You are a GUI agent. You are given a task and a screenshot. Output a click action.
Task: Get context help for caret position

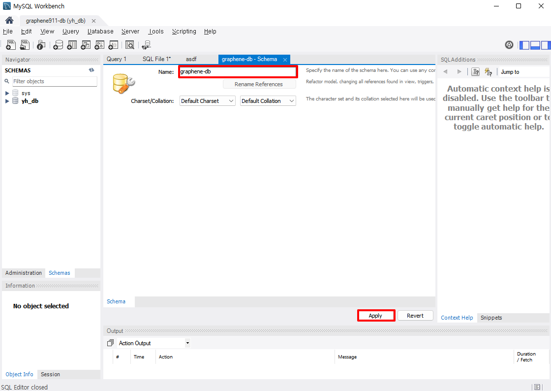tap(475, 72)
